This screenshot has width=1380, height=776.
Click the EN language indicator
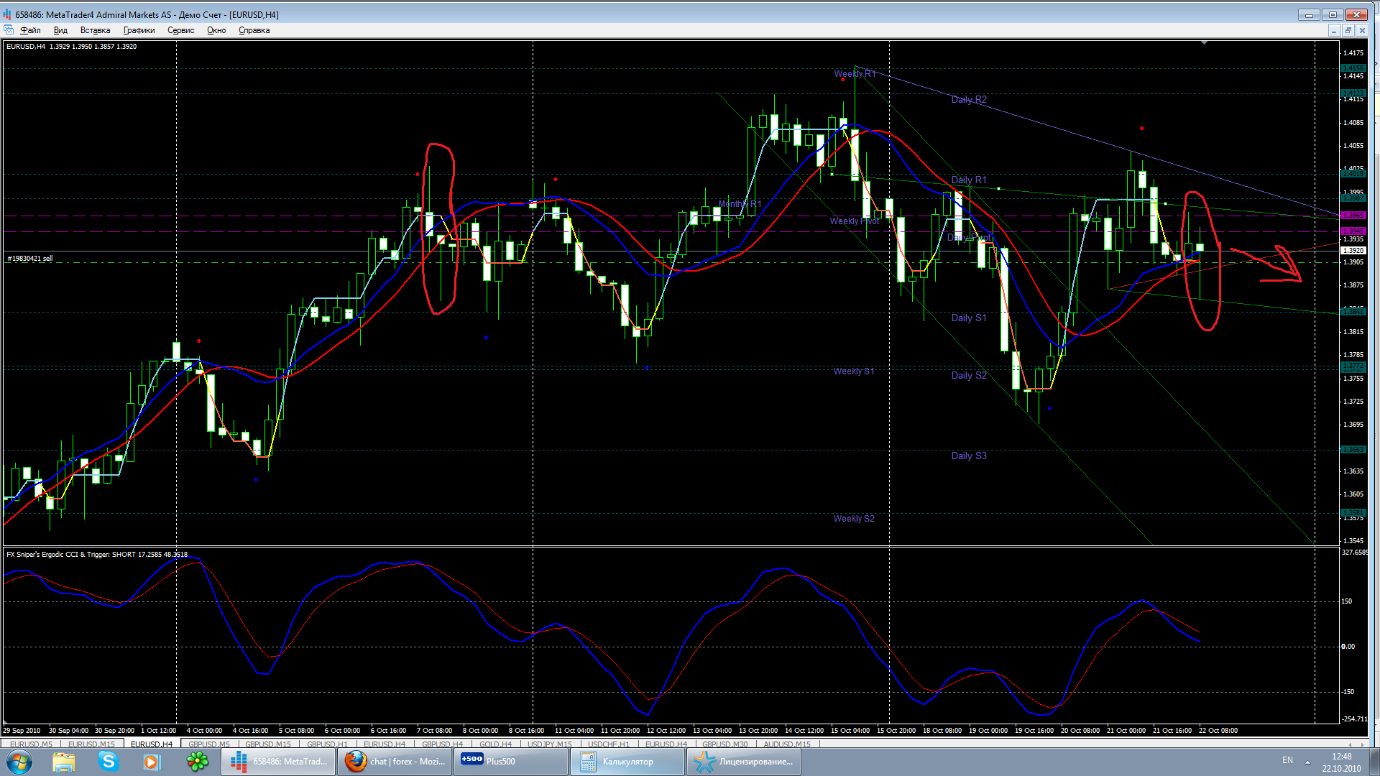coord(1287,760)
